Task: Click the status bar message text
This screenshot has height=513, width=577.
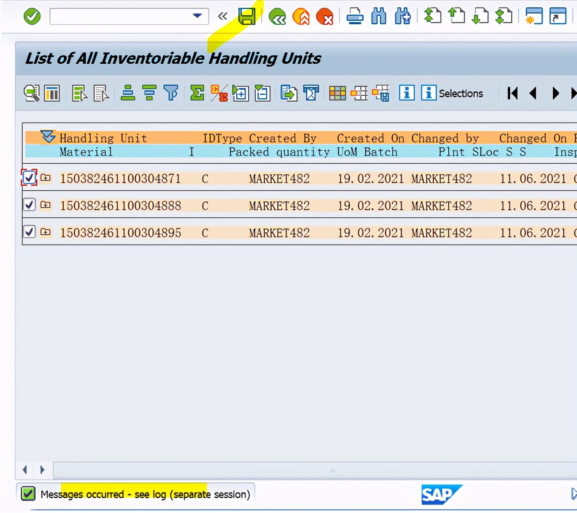Action: click(x=145, y=494)
